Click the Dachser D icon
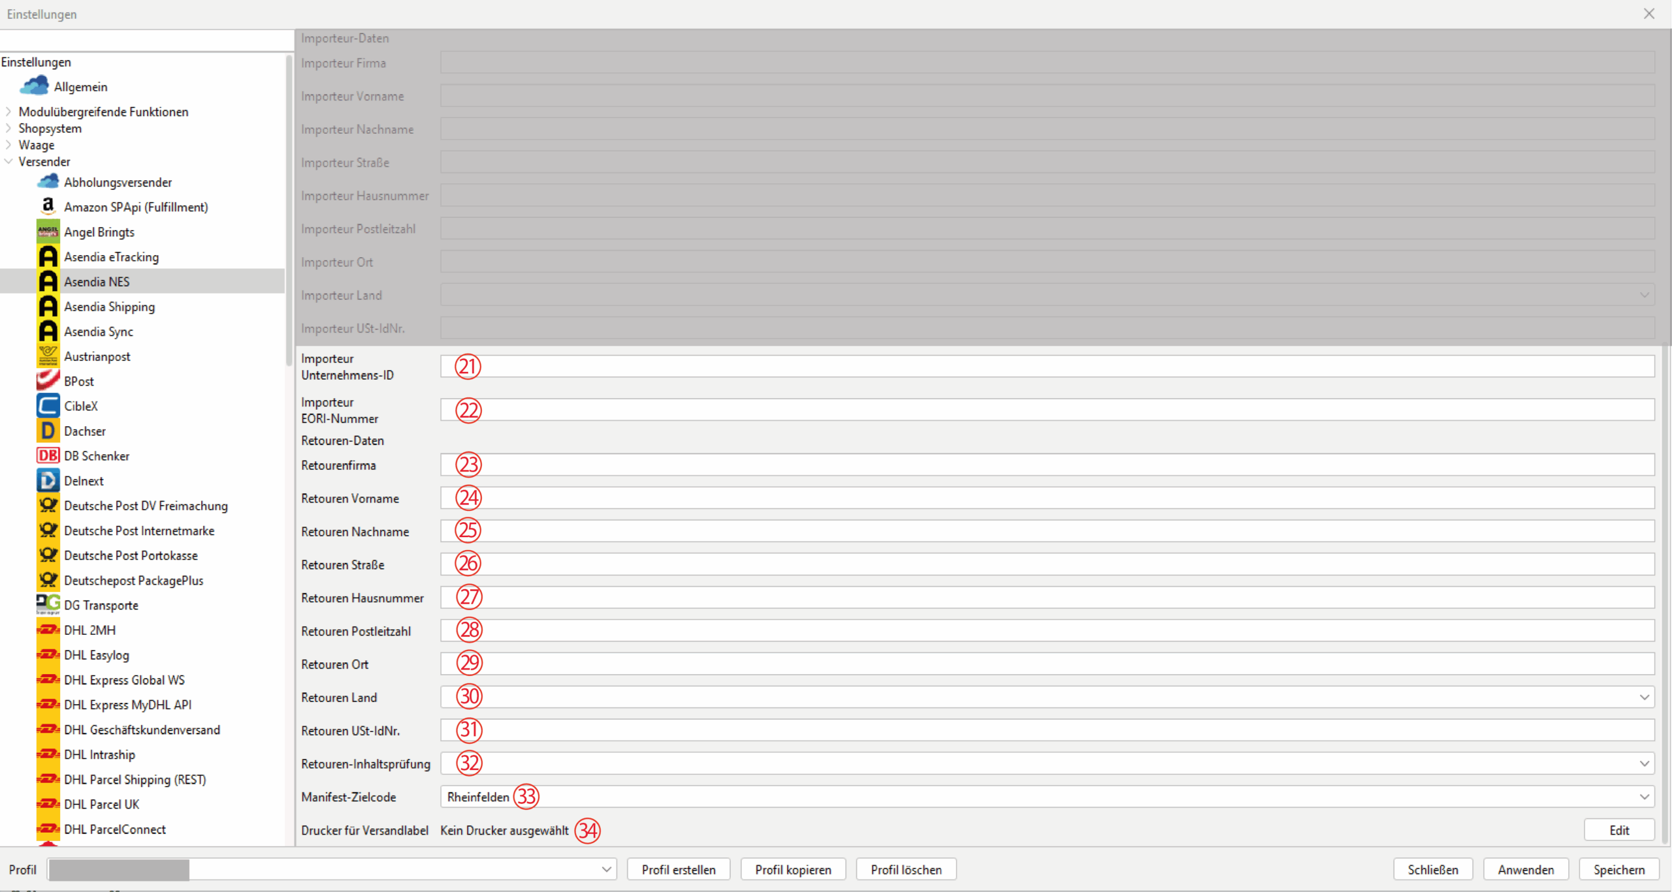 (48, 431)
